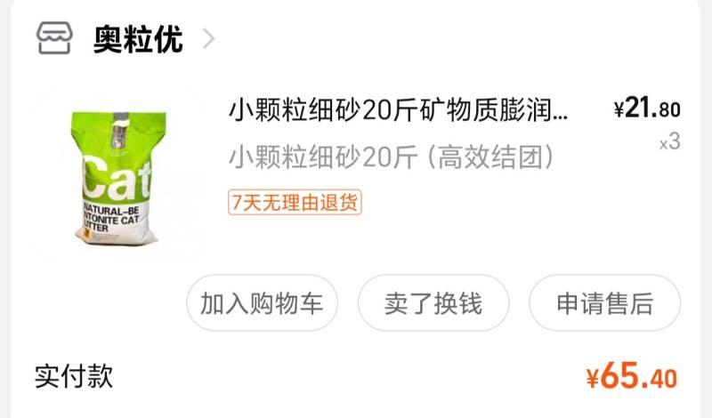712x418 pixels.
Task: Select the variant text 小颗粒细砂20斤 (高效结团)
Action: tap(391, 157)
